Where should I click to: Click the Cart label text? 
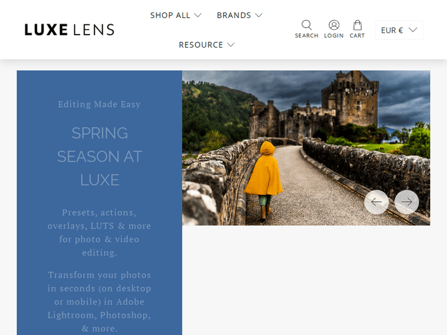coord(357,36)
